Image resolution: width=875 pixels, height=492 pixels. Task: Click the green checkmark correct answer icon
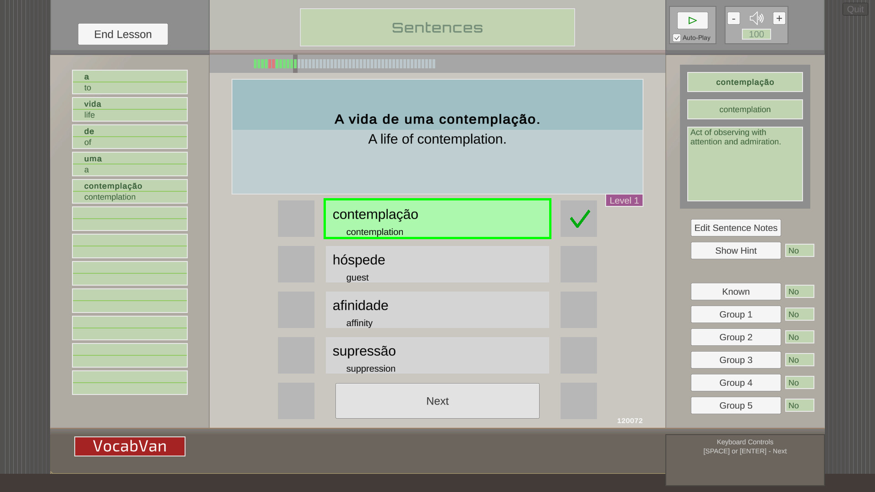(579, 218)
